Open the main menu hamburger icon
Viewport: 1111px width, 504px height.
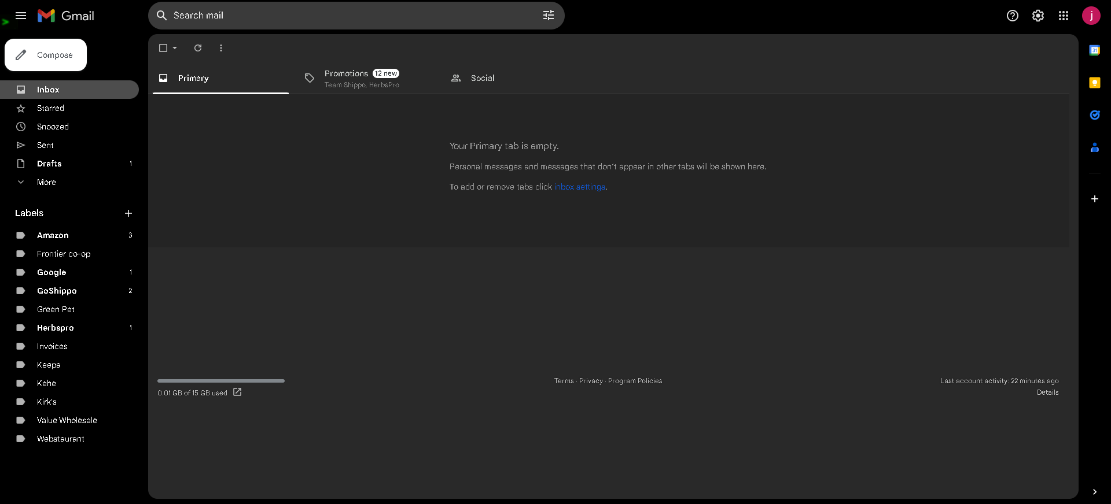[21, 16]
